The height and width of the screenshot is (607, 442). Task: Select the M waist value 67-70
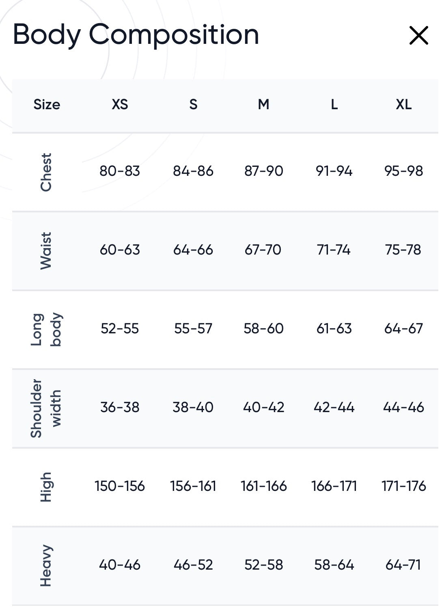[x=263, y=250]
